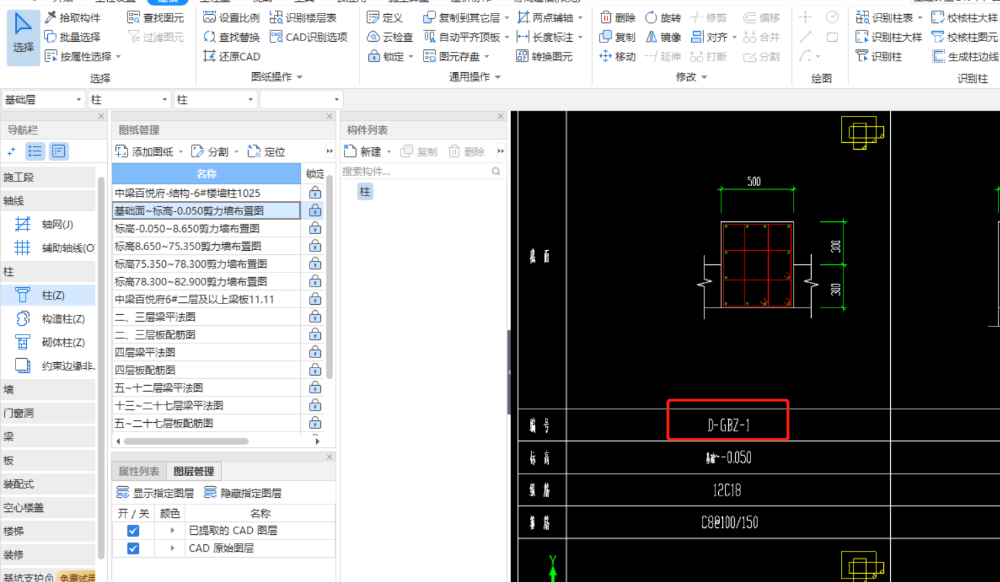This screenshot has height=582, width=1000.
Task: Click 还原CAD restore tool
Action: pyautogui.click(x=231, y=57)
